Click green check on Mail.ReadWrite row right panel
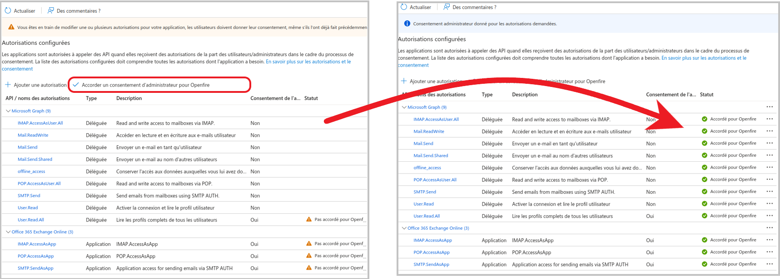 coord(705,131)
